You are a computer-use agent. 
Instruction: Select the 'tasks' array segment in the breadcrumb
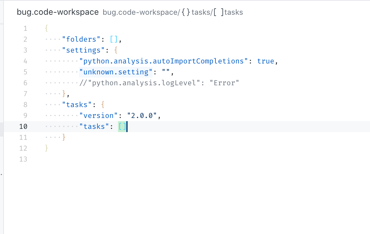(x=233, y=12)
